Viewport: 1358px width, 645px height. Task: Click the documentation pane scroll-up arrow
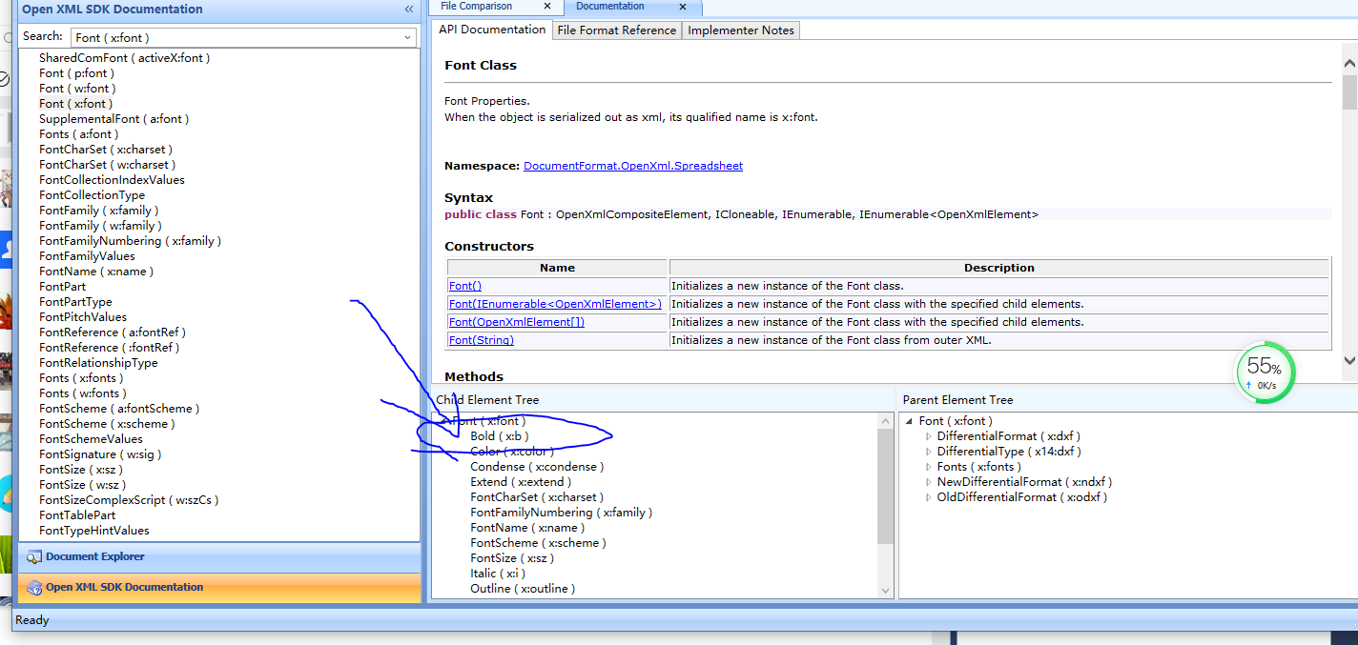tap(1349, 64)
